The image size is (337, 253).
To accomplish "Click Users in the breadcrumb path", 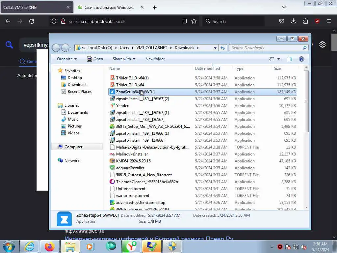I will pos(124,48).
